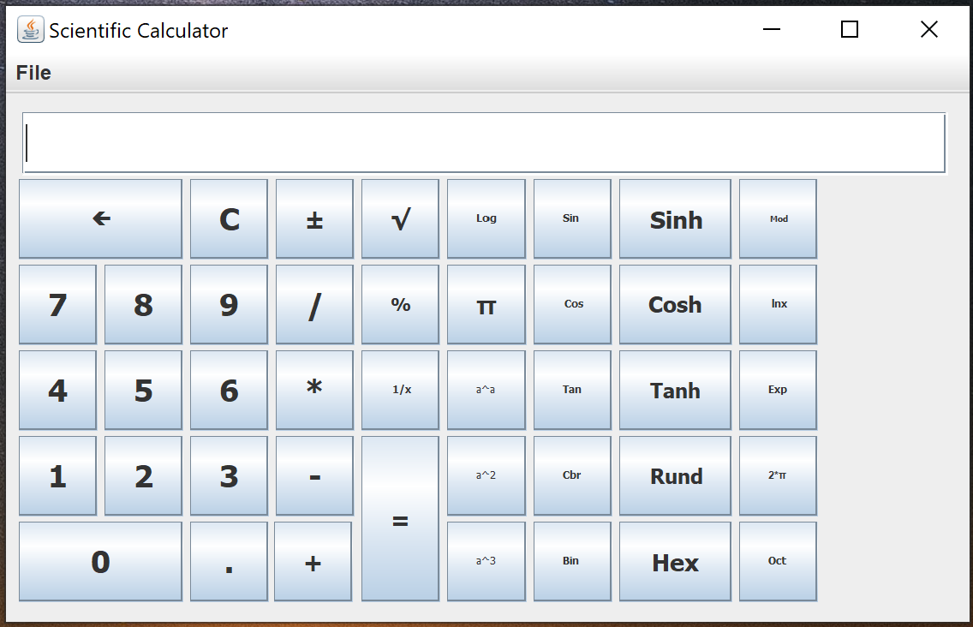The width and height of the screenshot is (973, 627).
Task: Open the File menu
Action: tap(33, 73)
